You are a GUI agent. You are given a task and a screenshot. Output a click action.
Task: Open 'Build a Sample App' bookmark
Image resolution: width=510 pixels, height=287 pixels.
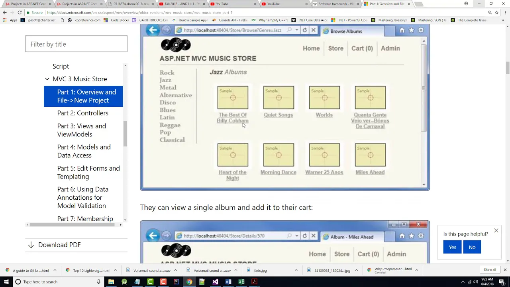click(x=190, y=20)
